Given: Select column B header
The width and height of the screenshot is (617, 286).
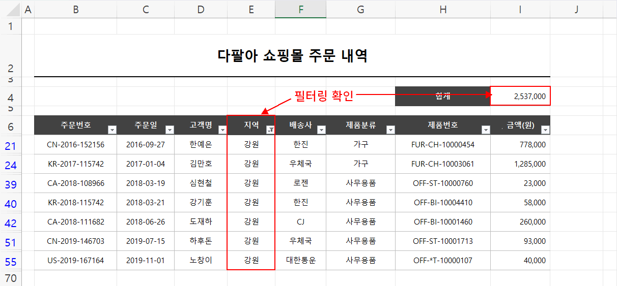Looking at the screenshot, I should point(75,9).
